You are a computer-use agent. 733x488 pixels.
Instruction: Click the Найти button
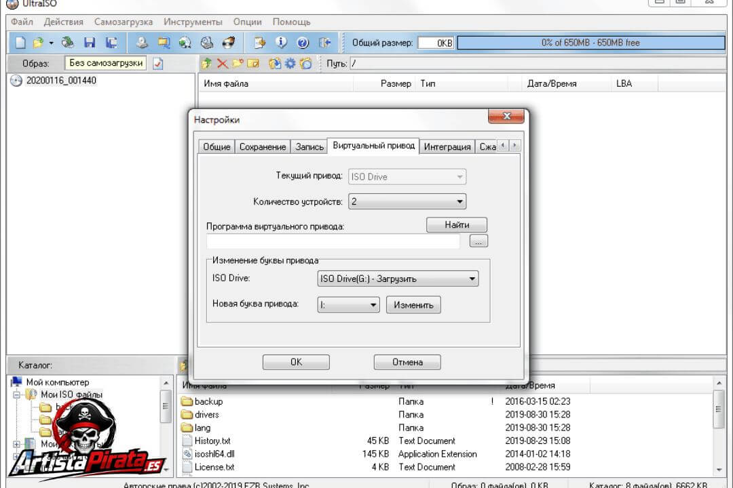[x=457, y=224]
